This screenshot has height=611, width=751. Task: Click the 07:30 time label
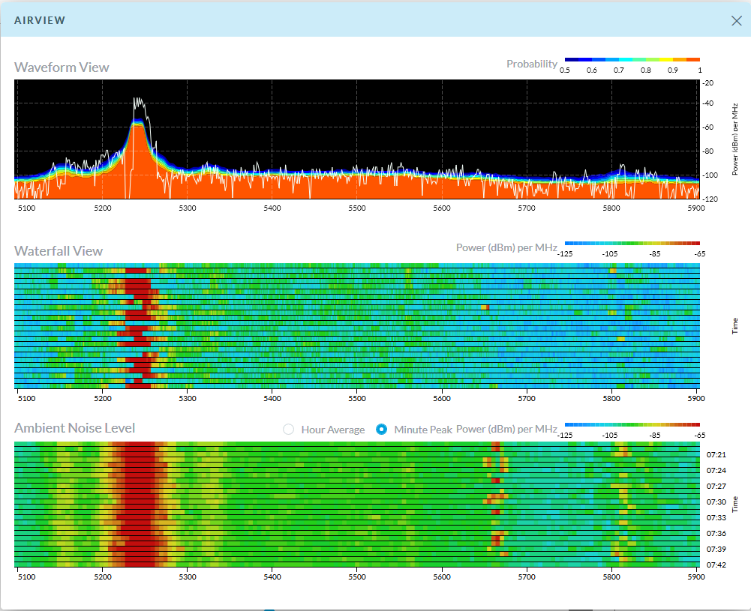click(716, 502)
